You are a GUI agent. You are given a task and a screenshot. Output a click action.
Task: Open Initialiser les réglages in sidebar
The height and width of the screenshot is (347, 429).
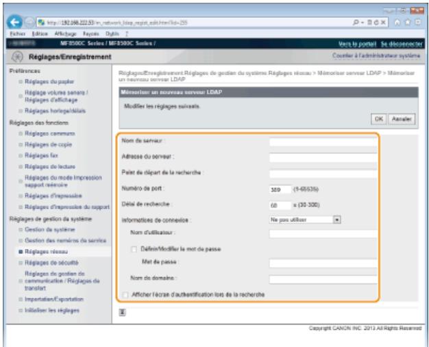click(52, 311)
